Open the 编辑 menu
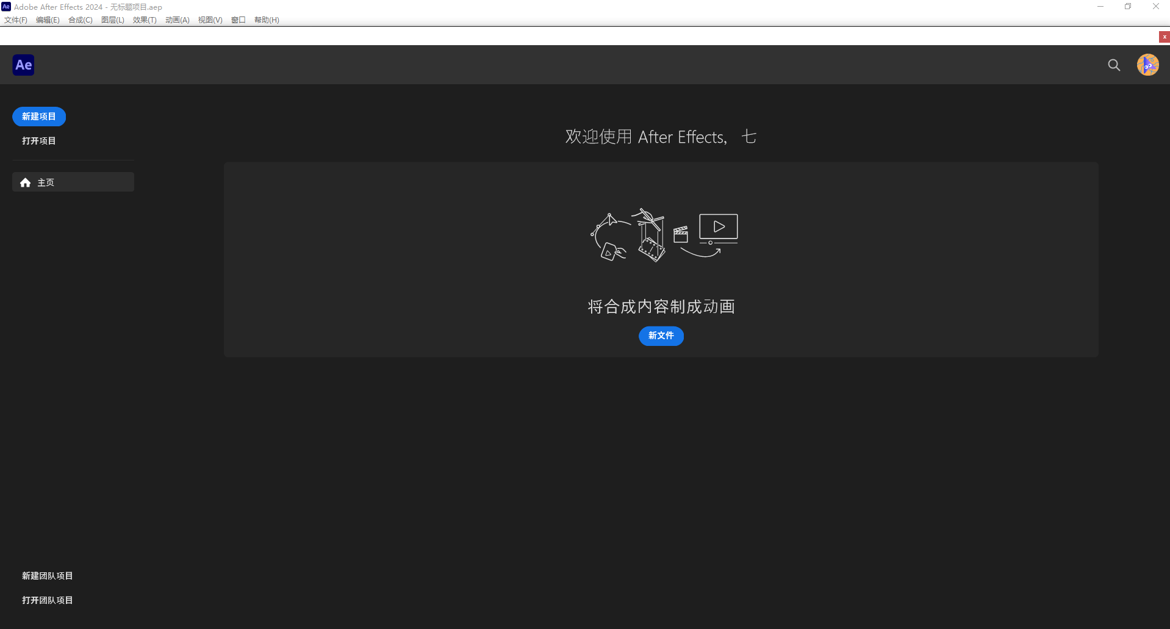The image size is (1170, 629). (x=47, y=20)
